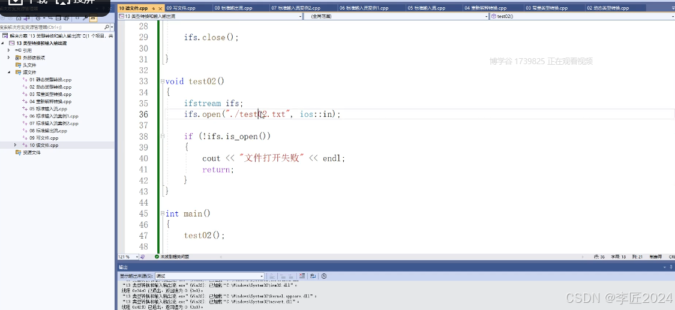Pin the 10 读文件.cpp tab

154,8
